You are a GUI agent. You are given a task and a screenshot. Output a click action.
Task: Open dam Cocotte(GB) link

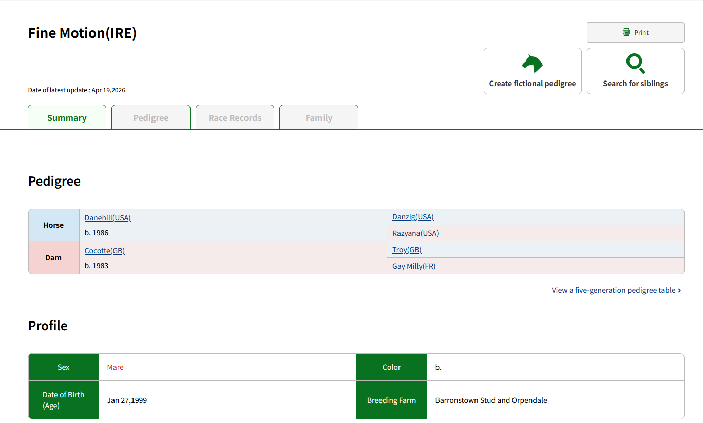pyautogui.click(x=105, y=251)
